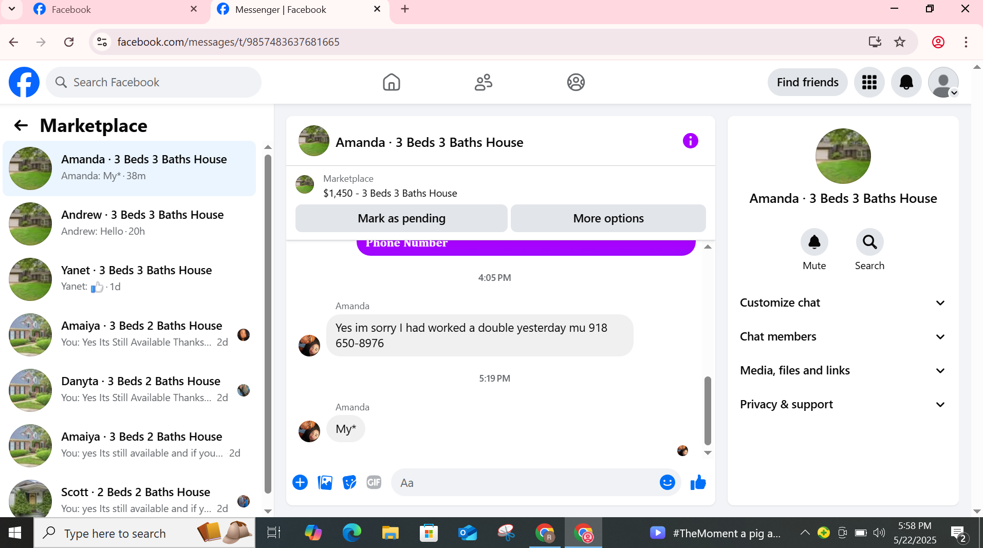This screenshot has width=983, height=548.
Task: Open Microsoft Edge from the taskbar
Action: pyautogui.click(x=352, y=533)
